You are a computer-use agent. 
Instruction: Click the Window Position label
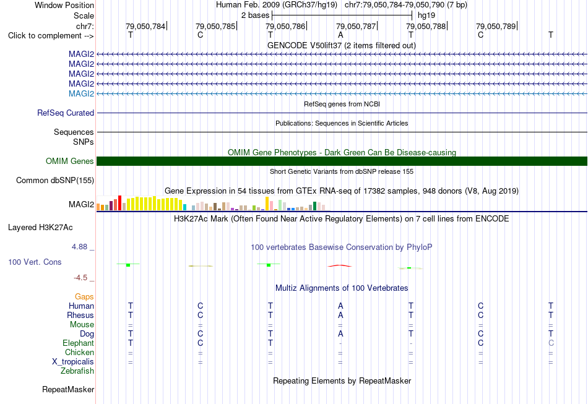64,5
